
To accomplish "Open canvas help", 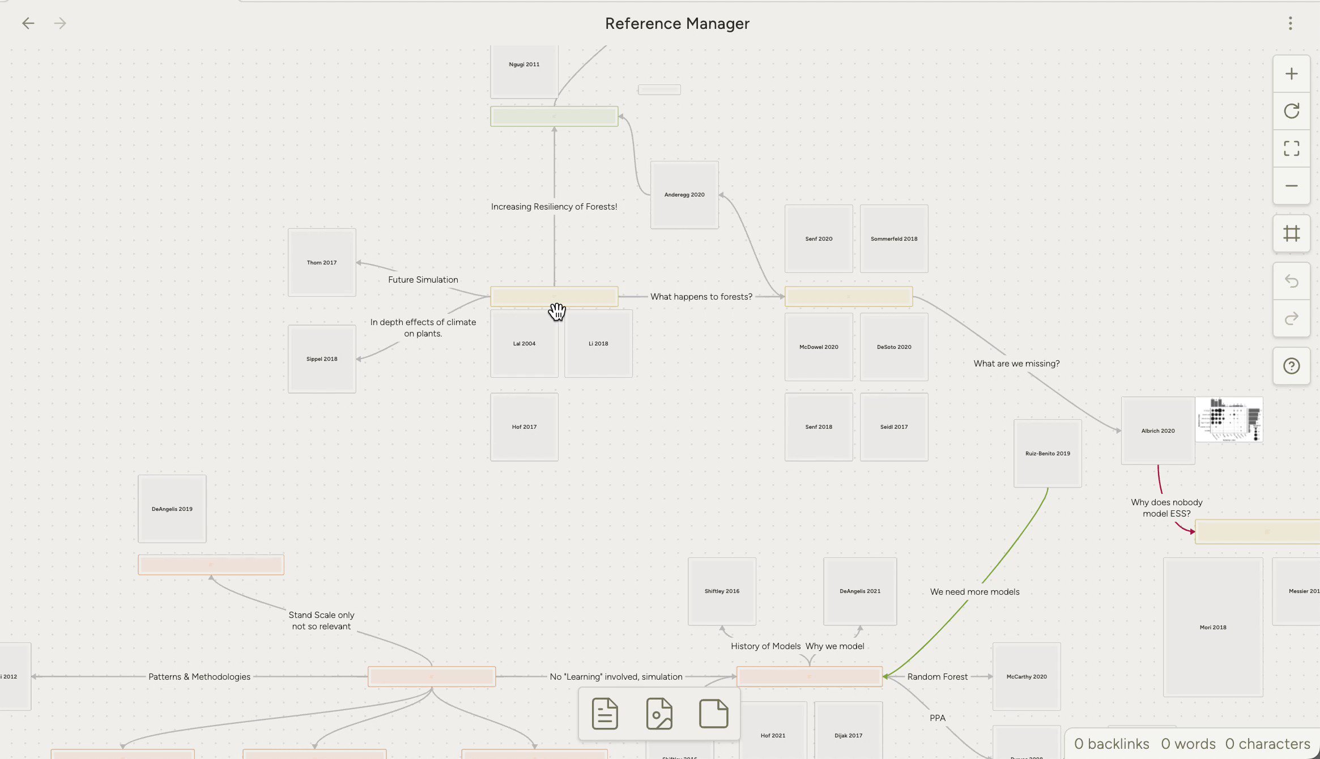I will [x=1292, y=366].
